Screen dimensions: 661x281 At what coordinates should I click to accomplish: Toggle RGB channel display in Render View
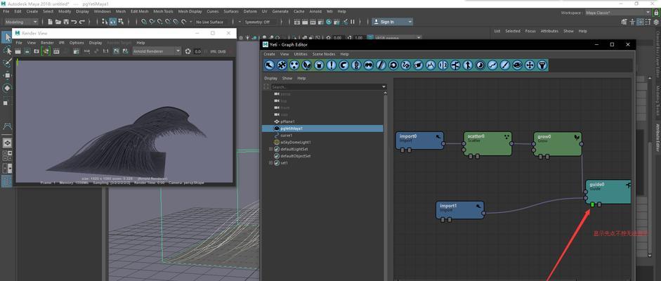coord(87,51)
